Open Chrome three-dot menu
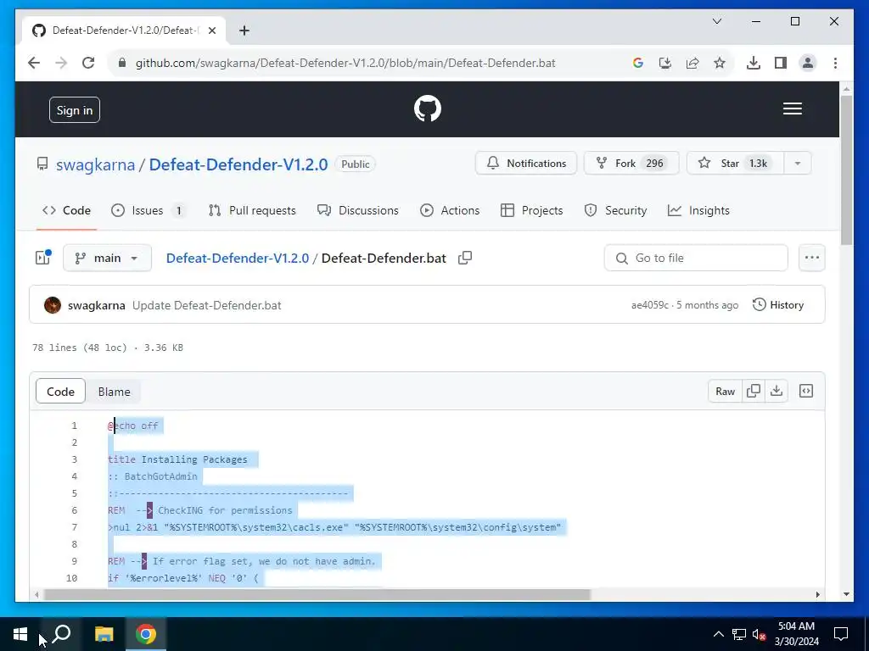This screenshot has width=869, height=651. click(835, 63)
